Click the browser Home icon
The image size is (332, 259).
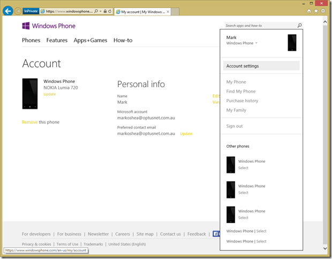(x=309, y=11)
